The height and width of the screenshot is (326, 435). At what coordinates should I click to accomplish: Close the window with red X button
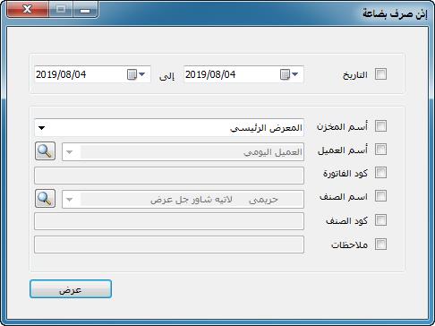click(27, 9)
